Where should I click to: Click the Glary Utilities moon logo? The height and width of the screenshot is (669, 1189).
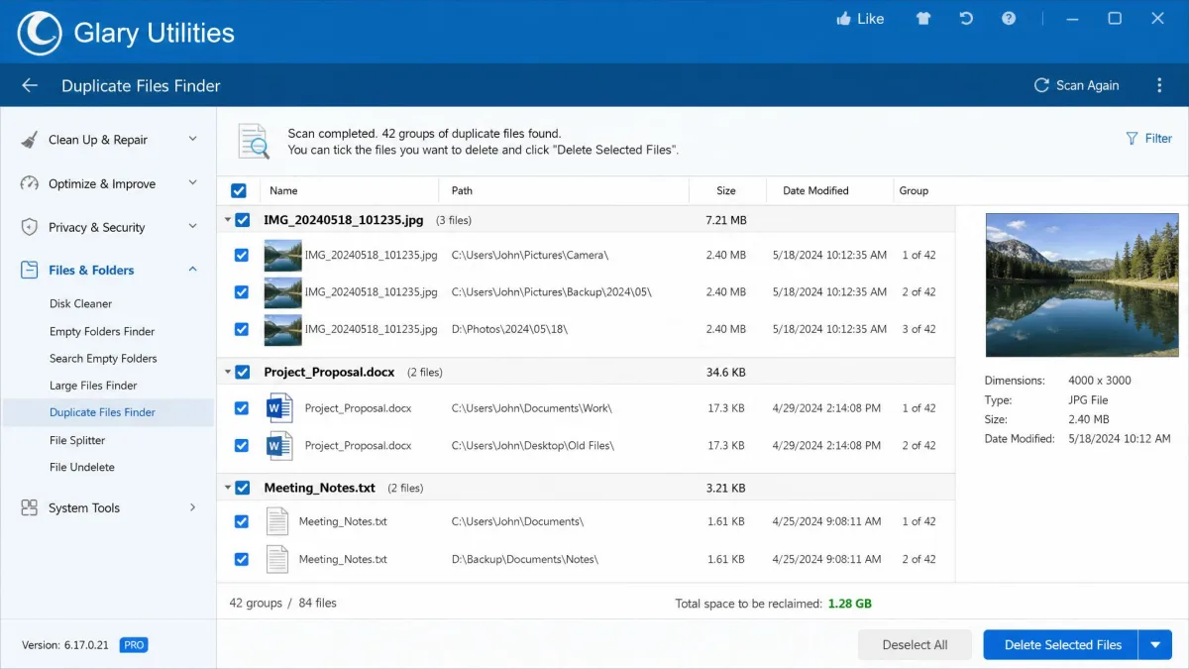click(x=40, y=33)
